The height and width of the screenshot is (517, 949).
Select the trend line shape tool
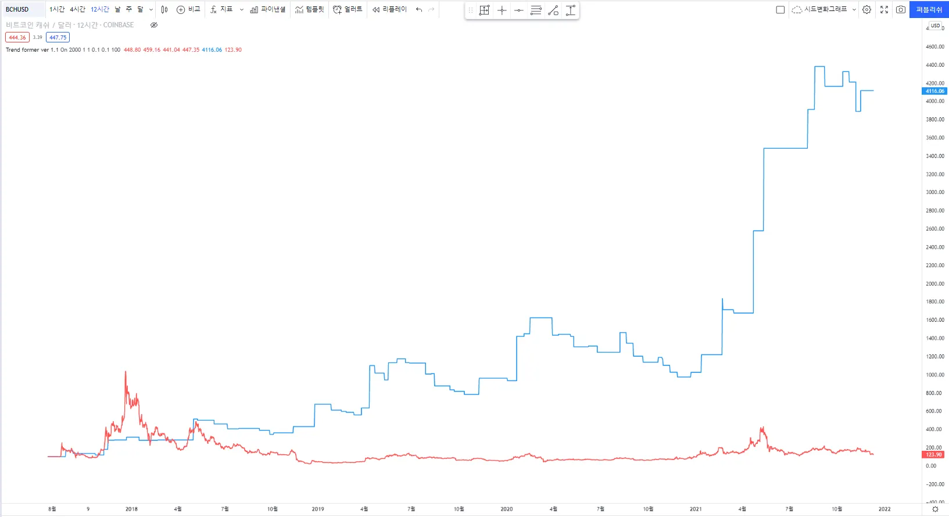[553, 10]
